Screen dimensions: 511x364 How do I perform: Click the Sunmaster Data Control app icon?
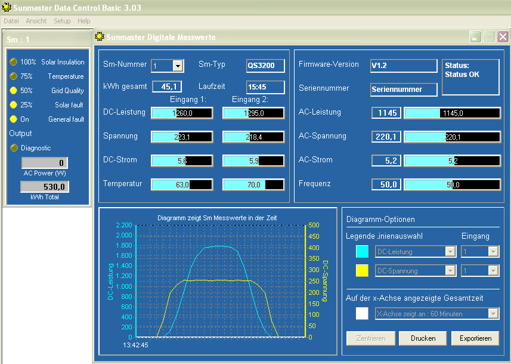7,7
